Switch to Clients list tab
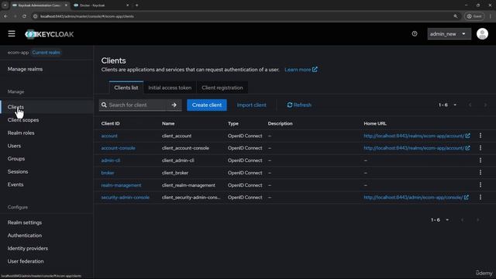The image size is (496, 279). 126,88
